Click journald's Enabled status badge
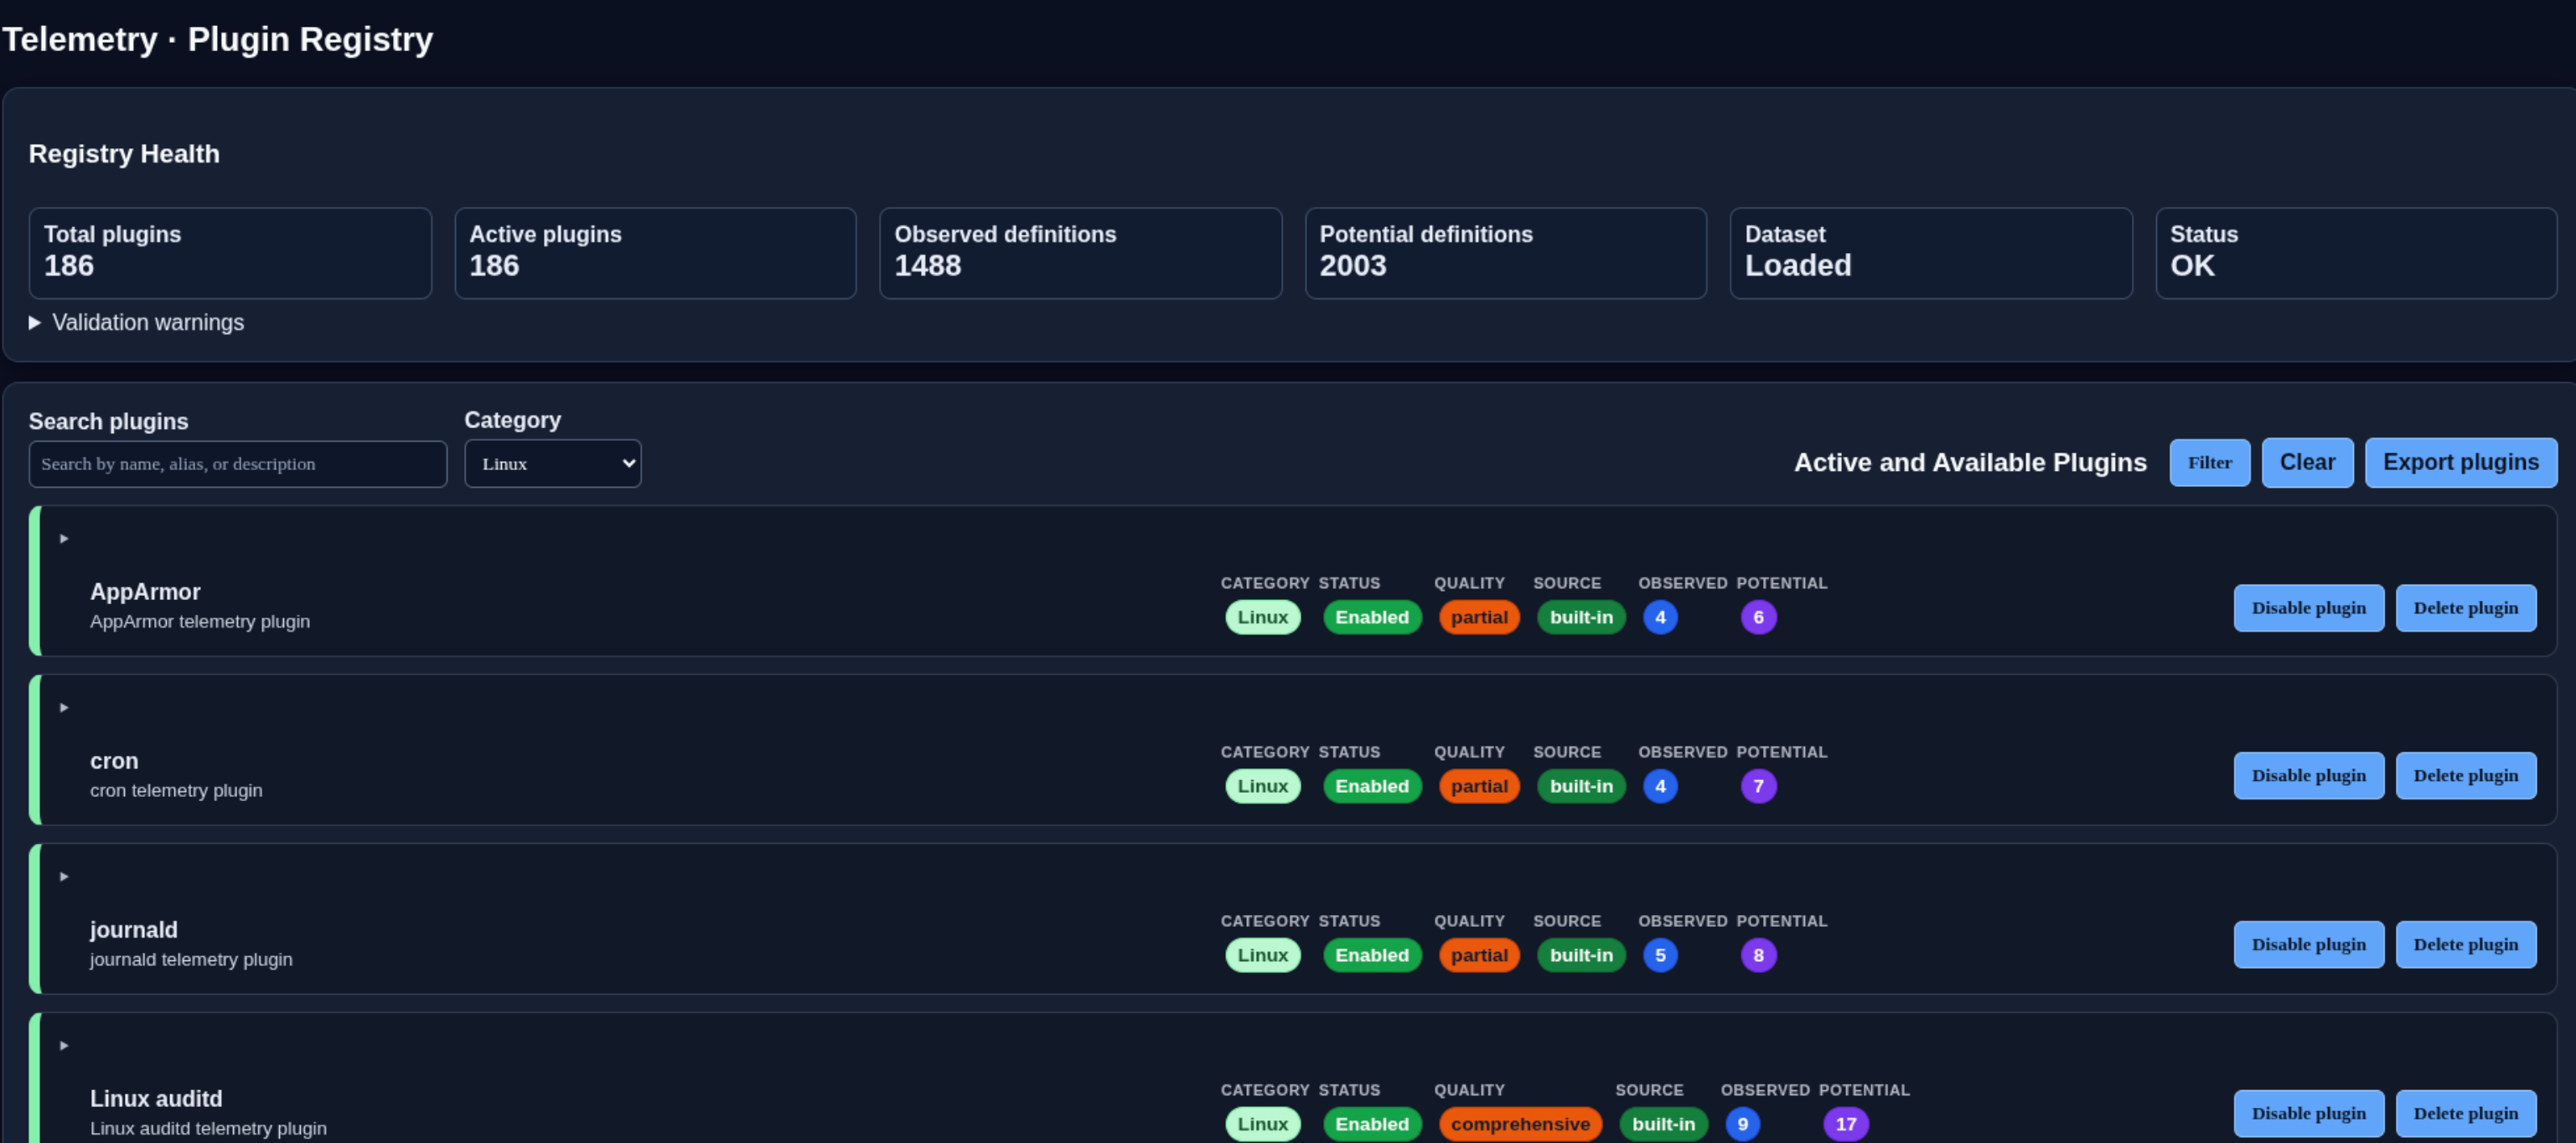The height and width of the screenshot is (1143, 2576). [x=1371, y=955]
